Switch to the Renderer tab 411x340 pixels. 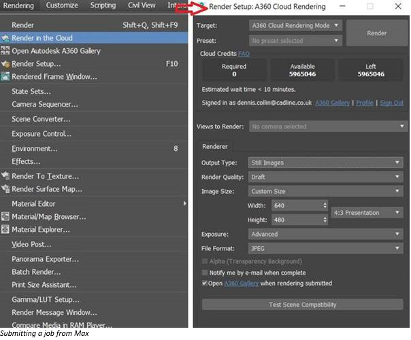coord(215,146)
